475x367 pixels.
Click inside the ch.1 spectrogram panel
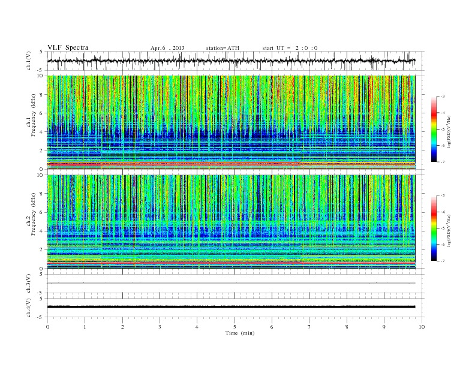click(231, 122)
